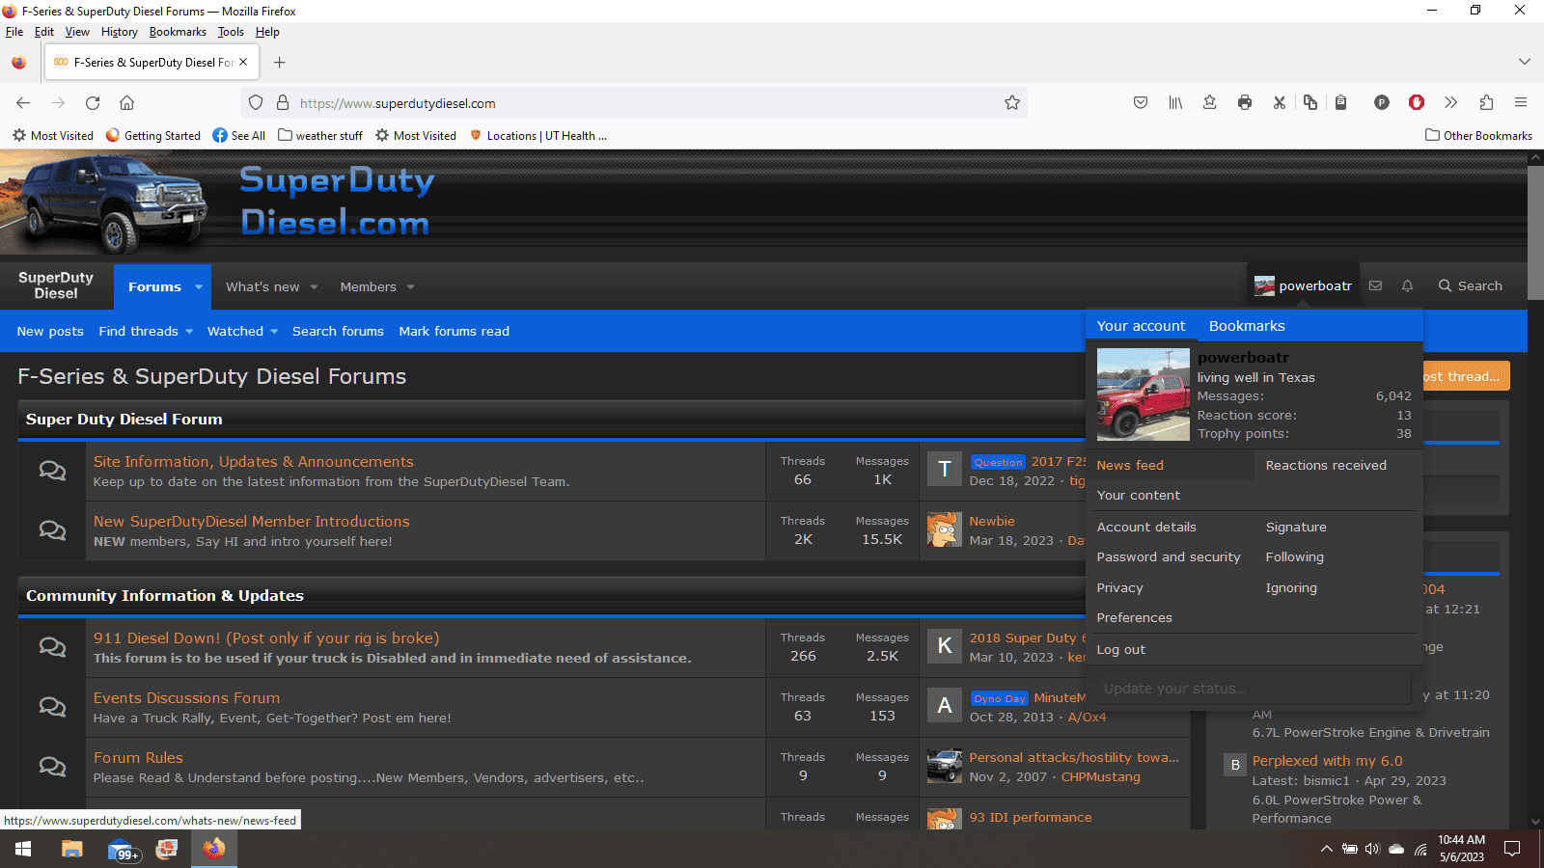Expand the What's new dropdown

point(314,287)
